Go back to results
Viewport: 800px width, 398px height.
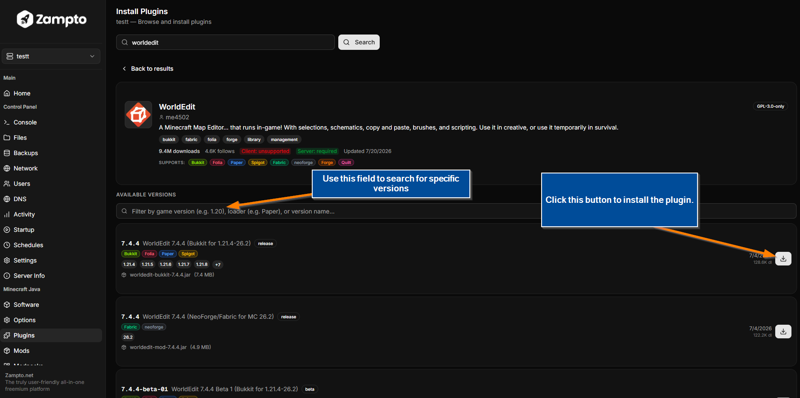(148, 69)
